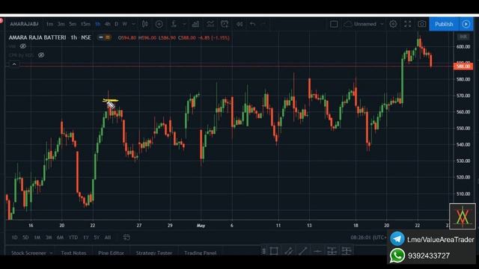Image resolution: width=479 pixels, height=269 pixels.
Task: Select the horizontal line tool in the floating drawing toolbar
Action: (x=317, y=251)
